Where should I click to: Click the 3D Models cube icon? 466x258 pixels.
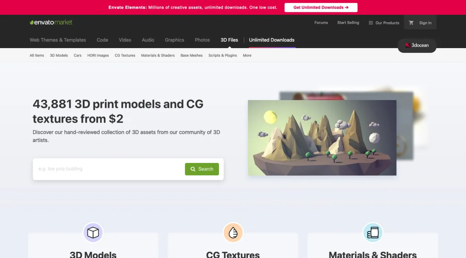click(x=93, y=233)
